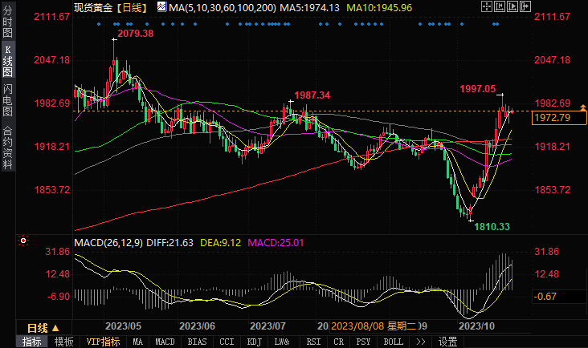Select the LW& indicator

click(282, 342)
